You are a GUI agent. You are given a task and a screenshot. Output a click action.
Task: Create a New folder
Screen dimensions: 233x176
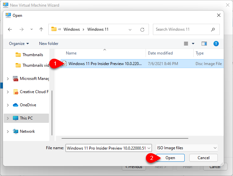click(x=49, y=44)
